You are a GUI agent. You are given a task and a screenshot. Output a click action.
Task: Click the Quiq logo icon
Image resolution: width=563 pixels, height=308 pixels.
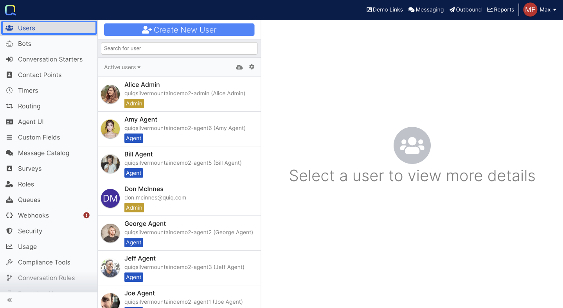click(x=11, y=10)
